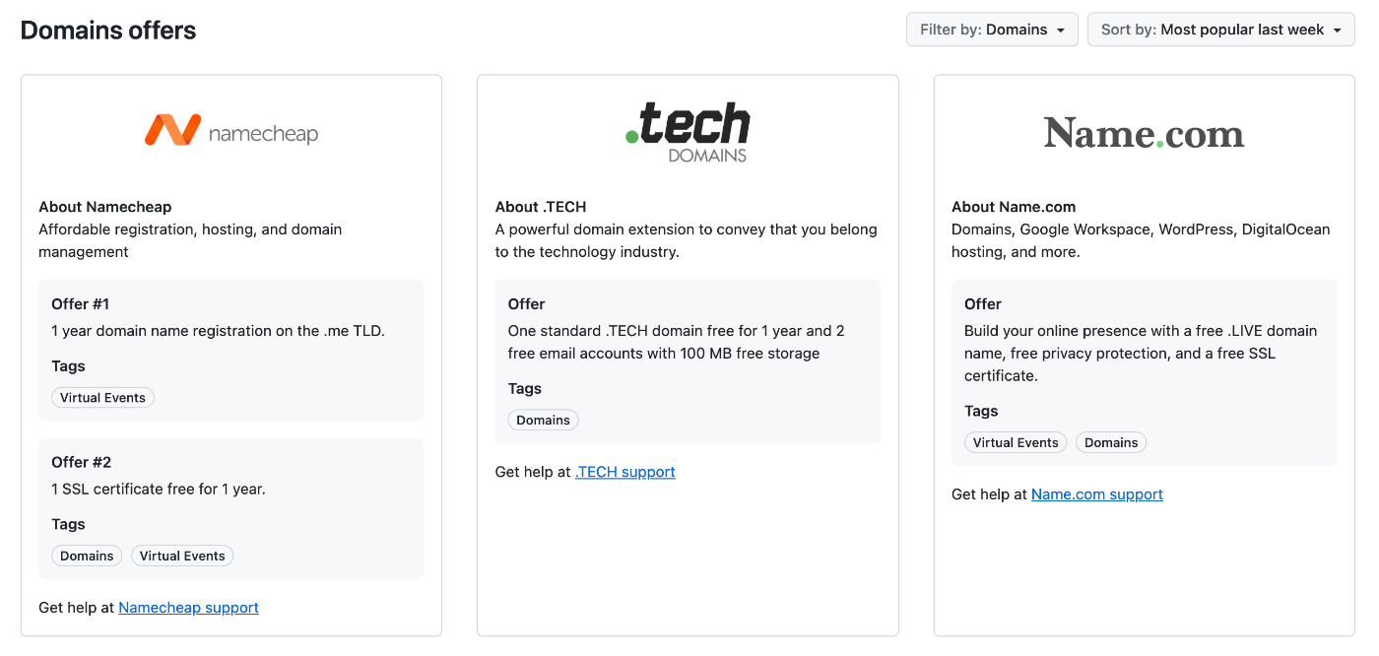1379x656 pixels.
Task: Click Virtual Events tag under Namecheap Offer #2
Action: [x=182, y=556]
